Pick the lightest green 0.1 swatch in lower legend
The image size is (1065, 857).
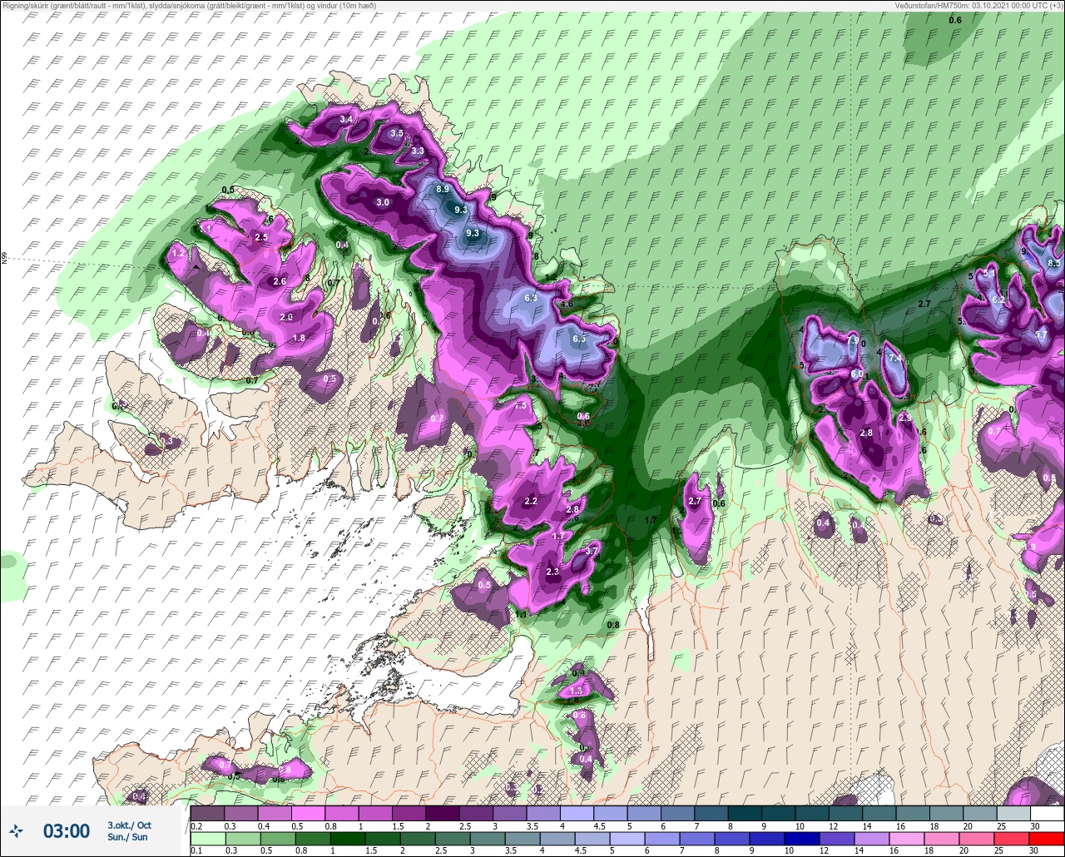tap(207, 839)
